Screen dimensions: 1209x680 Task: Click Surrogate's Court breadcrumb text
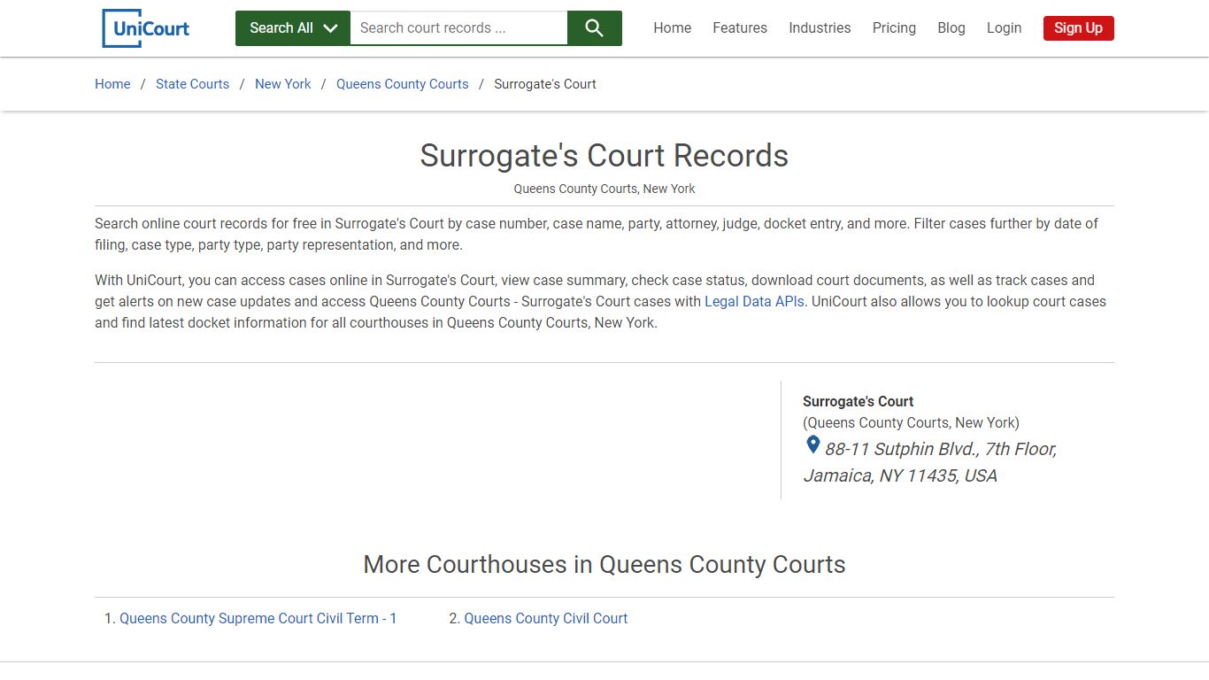tap(545, 84)
